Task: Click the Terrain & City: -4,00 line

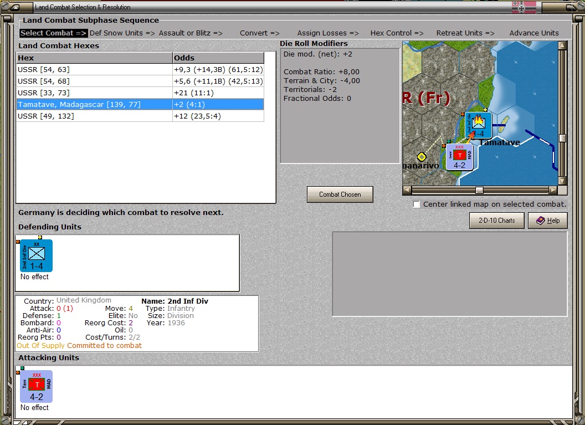Action: [322, 81]
